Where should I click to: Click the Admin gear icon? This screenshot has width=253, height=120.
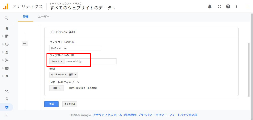point(7,107)
